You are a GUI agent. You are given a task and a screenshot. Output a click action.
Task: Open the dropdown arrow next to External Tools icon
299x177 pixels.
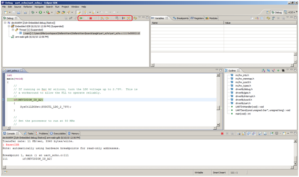52,12
